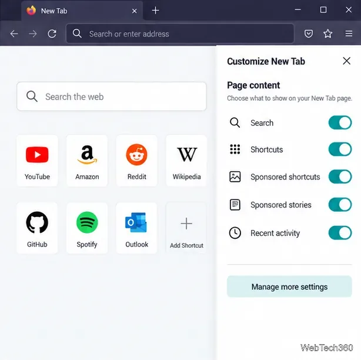Viewport: 361px width, 360px height.
Task: Maximize the Firefox window
Action: tap(323, 9)
